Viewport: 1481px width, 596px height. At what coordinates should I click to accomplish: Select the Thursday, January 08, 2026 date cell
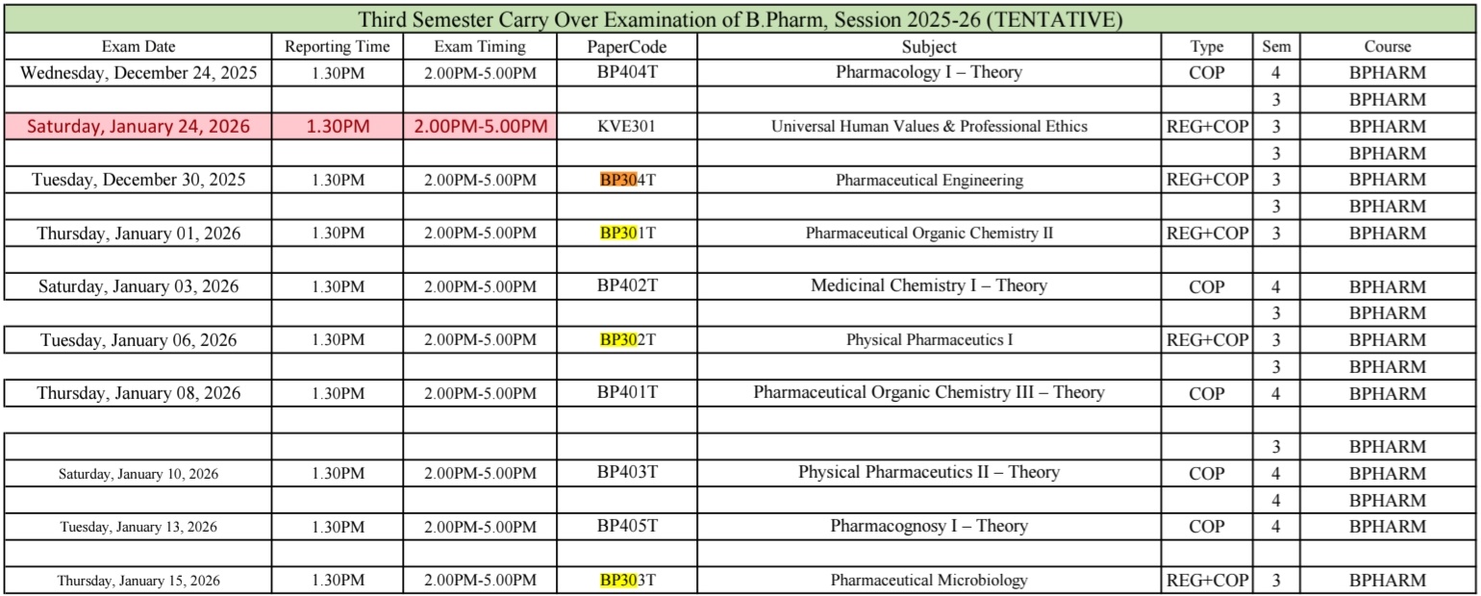[138, 392]
